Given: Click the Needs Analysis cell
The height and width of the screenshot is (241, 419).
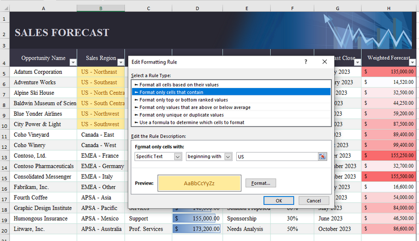Looking at the screenshot, I should (x=246, y=229).
